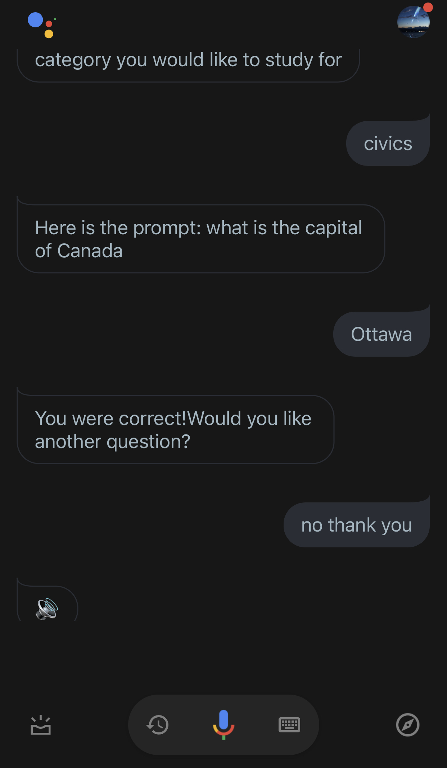Open the Assistant activity history

(158, 724)
